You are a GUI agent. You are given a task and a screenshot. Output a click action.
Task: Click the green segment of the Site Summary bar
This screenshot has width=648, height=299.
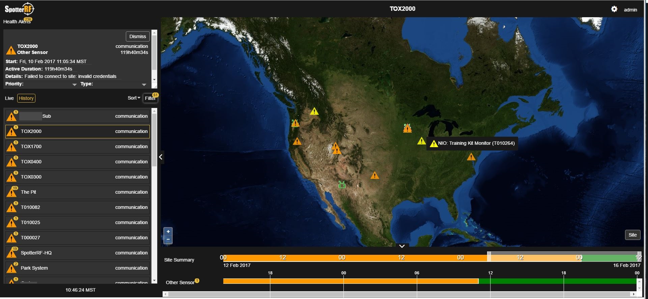pyautogui.click(x=610, y=258)
